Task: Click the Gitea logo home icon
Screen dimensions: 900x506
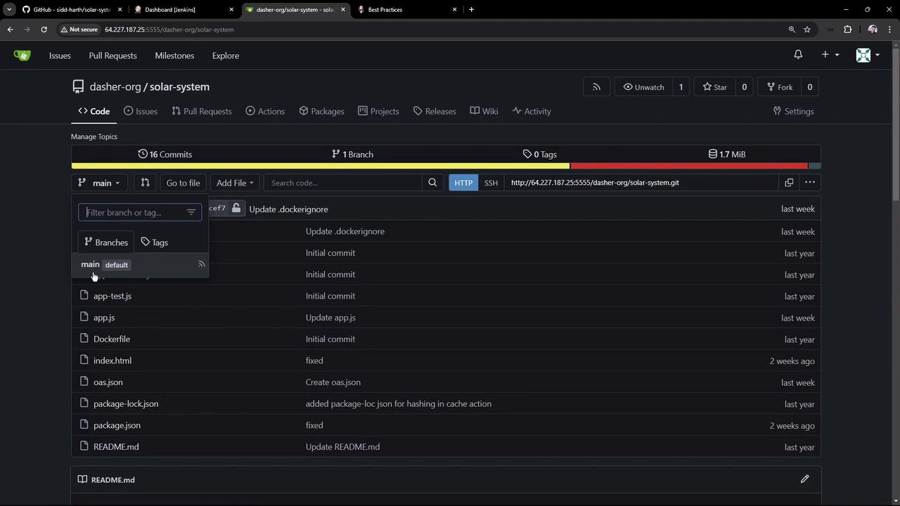Action: pyautogui.click(x=22, y=56)
